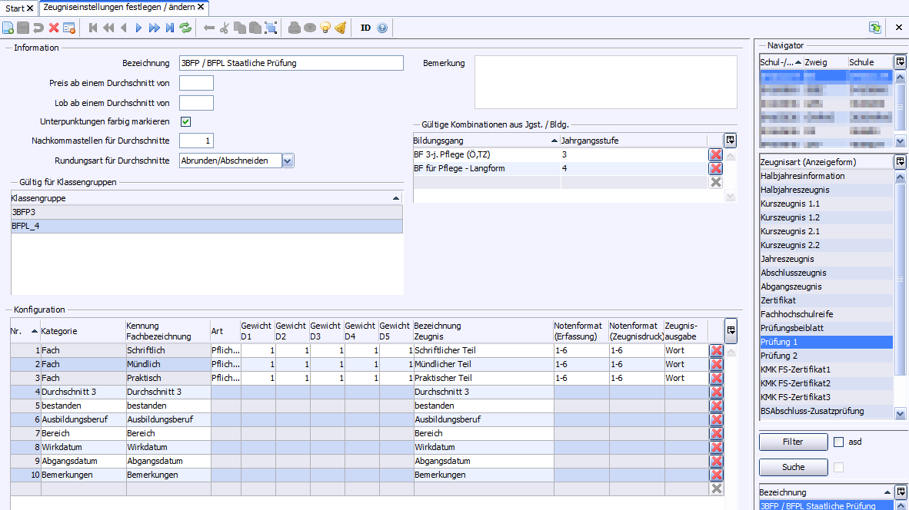This screenshot has height=510, width=909.
Task: Open column chooser of Navigator Schule table
Action: (x=900, y=61)
